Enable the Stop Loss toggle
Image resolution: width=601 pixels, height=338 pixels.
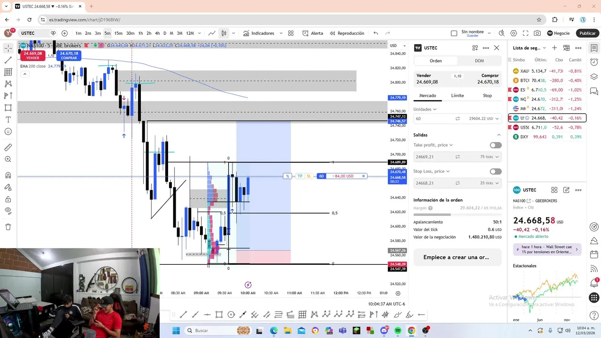coord(495,172)
